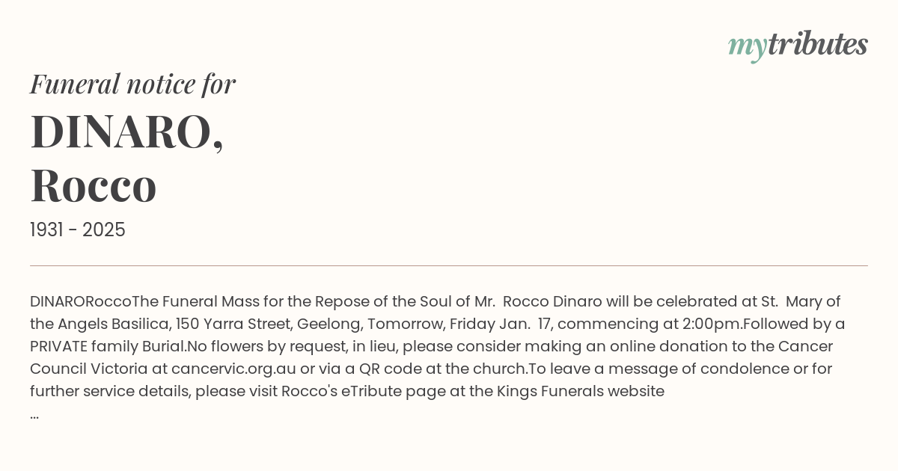
Task: Click the horizontal divider line
Action: (x=449, y=265)
